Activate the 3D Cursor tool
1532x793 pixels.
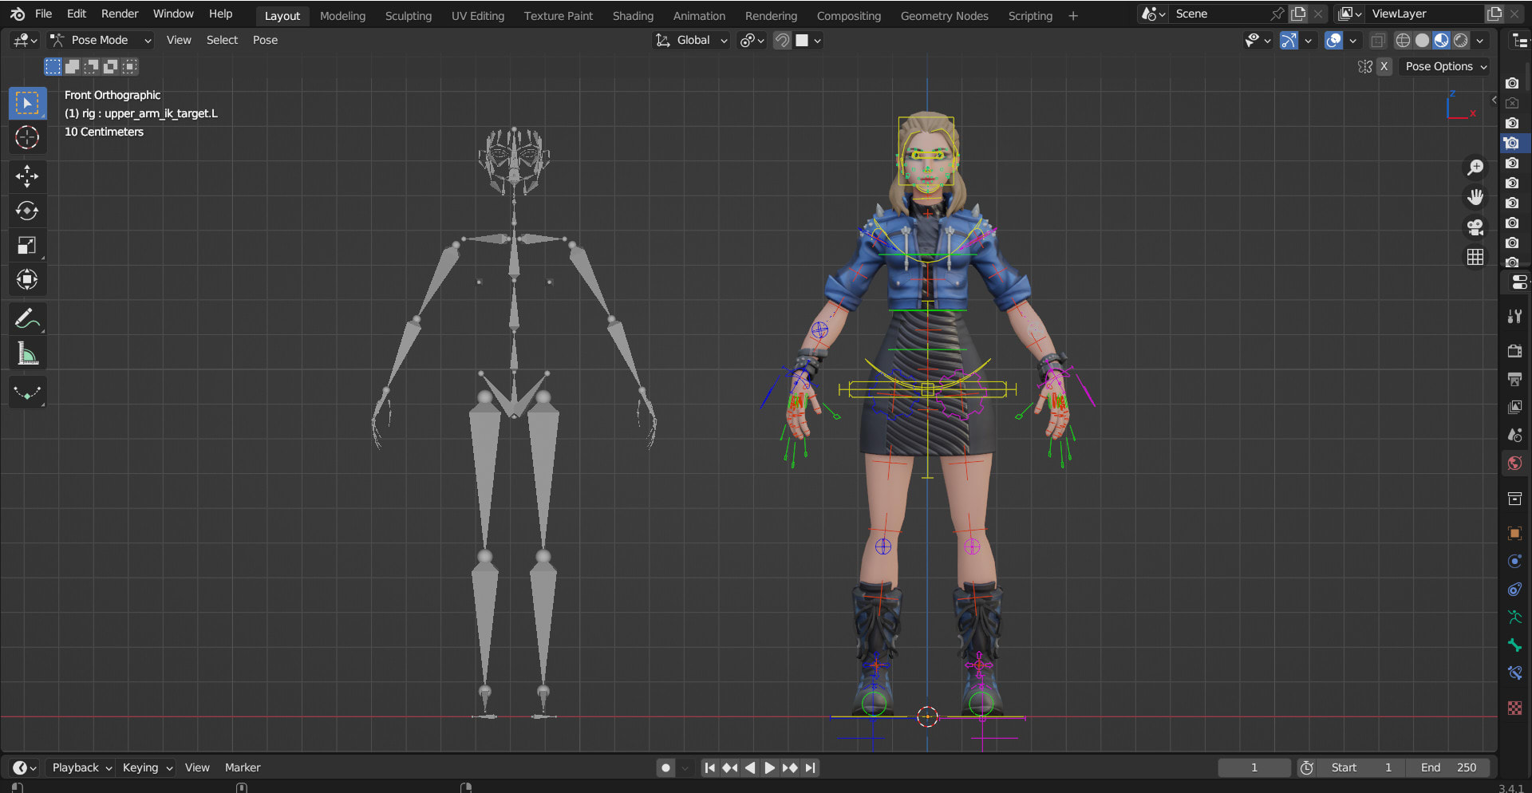[27, 138]
